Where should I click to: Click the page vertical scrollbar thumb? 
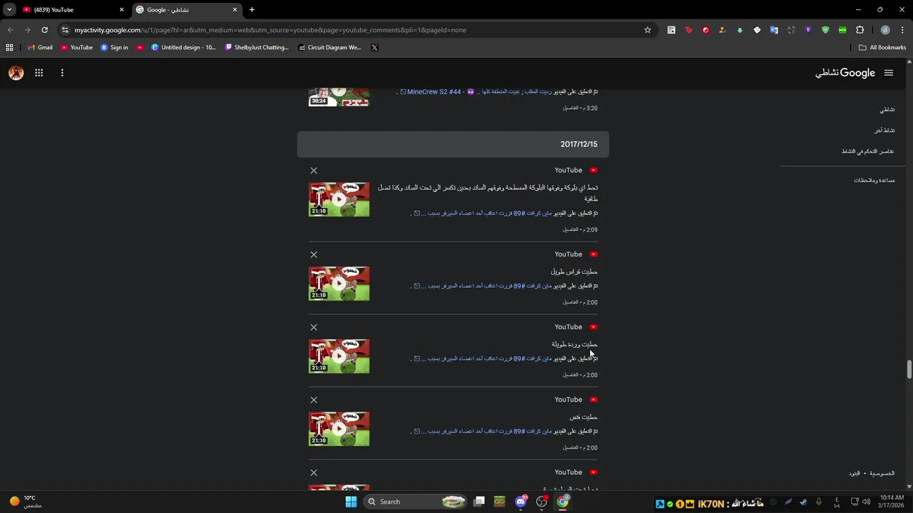[x=909, y=370]
